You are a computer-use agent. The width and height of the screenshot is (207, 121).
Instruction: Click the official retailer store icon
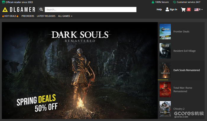click(x=4, y=2)
